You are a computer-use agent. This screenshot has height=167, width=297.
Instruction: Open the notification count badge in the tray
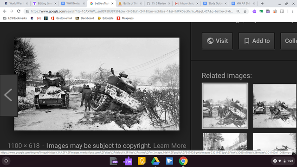pyautogui.click(x=275, y=161)
